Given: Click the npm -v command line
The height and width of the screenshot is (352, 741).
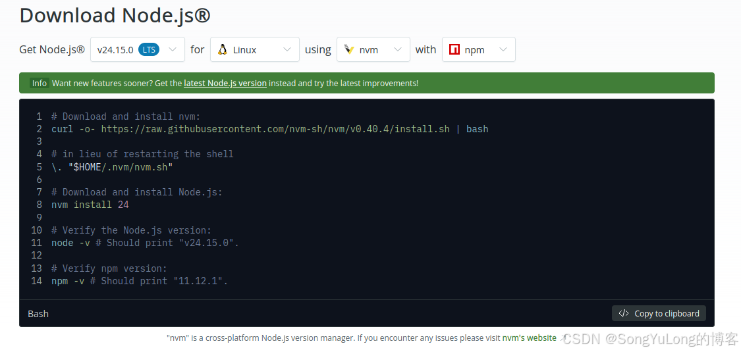Looking at the screenshot, I should pyautogui.click(x=140, y=281).
